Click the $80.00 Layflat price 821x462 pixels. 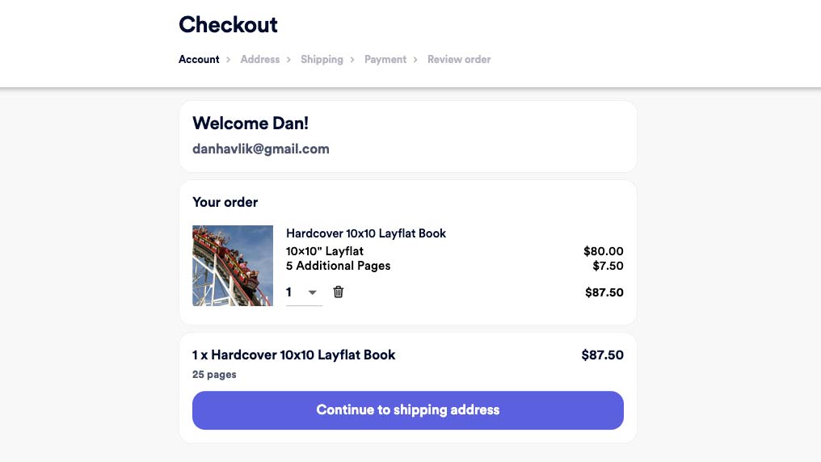point(603,251)
